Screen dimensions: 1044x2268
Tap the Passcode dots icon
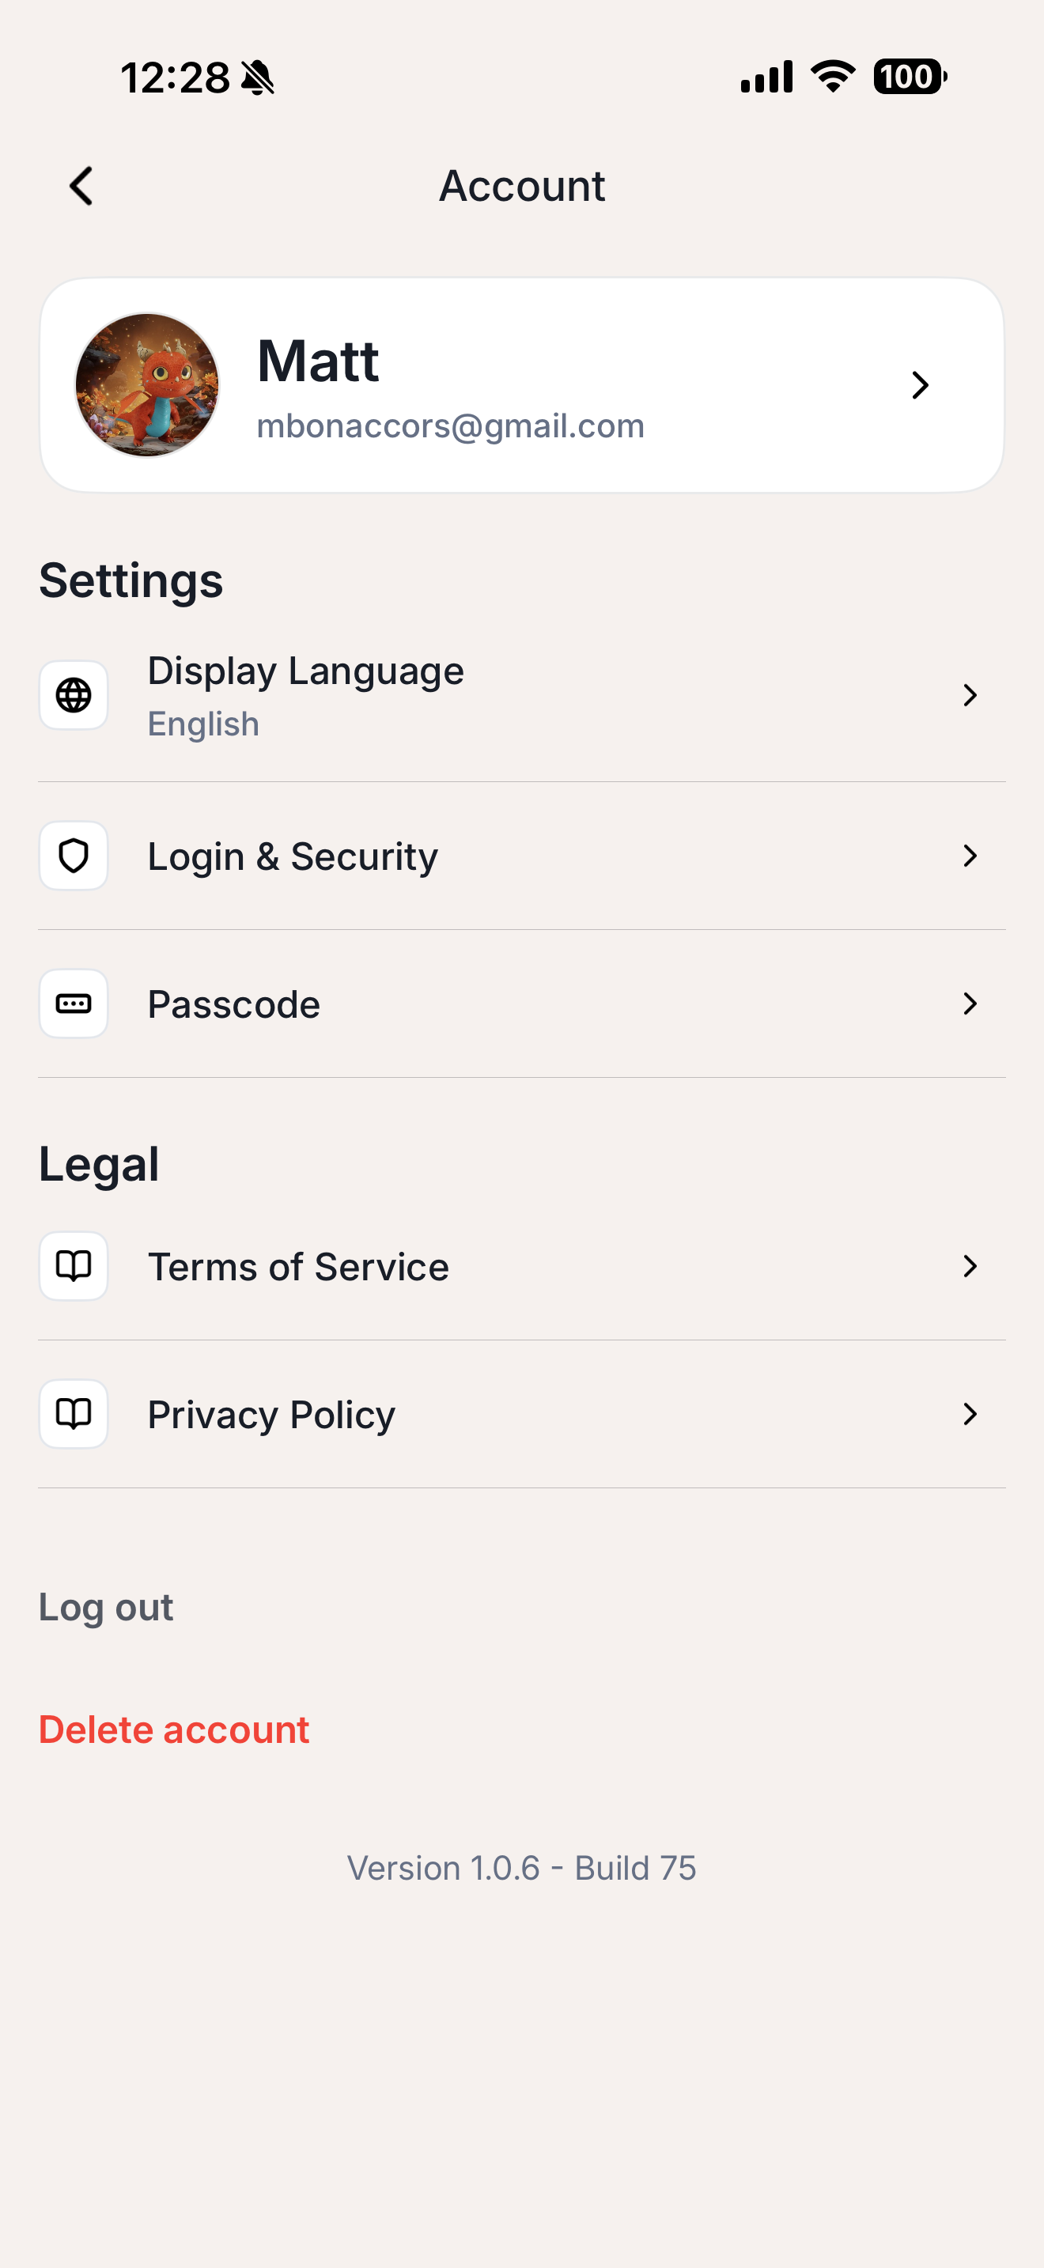point(74,1004)
